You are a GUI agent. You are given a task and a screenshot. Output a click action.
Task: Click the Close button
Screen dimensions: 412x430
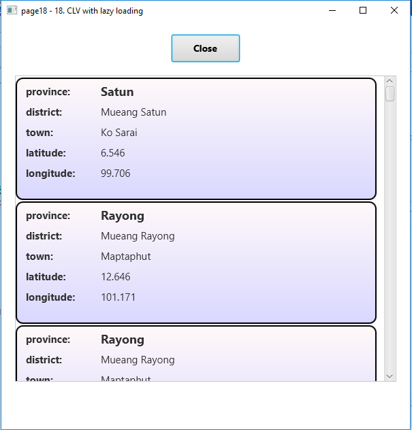pos(205,48)
